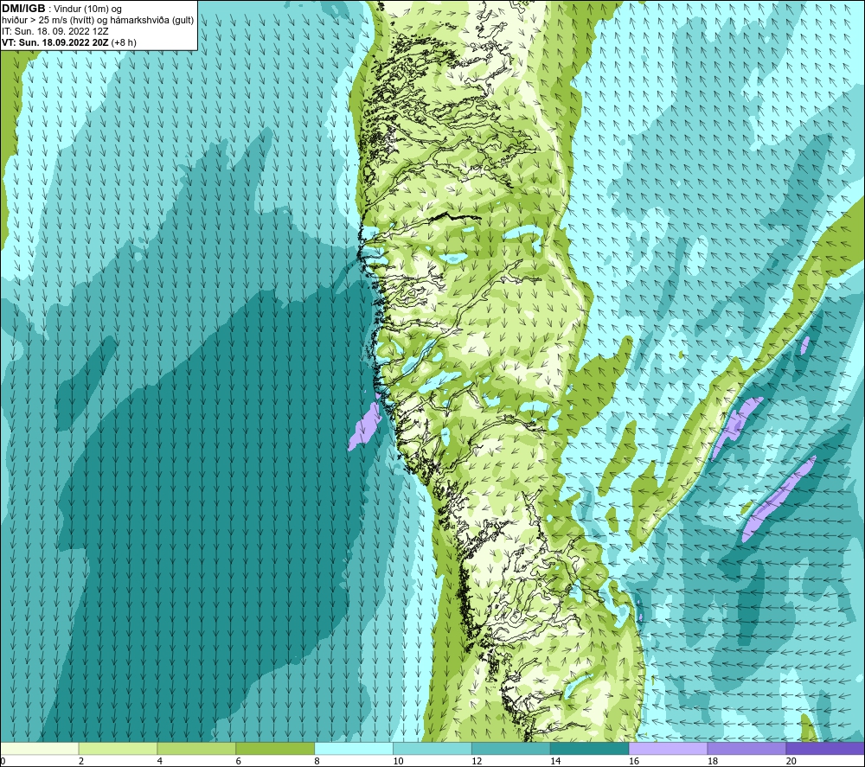Viewport: 865px width, 767px height.
Task: Click the 16–18 m/s light purple legend swatch
Action: pyautogui.click(x=668, y=748)
